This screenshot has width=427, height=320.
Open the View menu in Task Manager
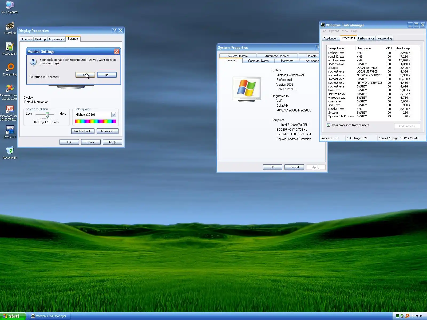[x=345, y=31]
